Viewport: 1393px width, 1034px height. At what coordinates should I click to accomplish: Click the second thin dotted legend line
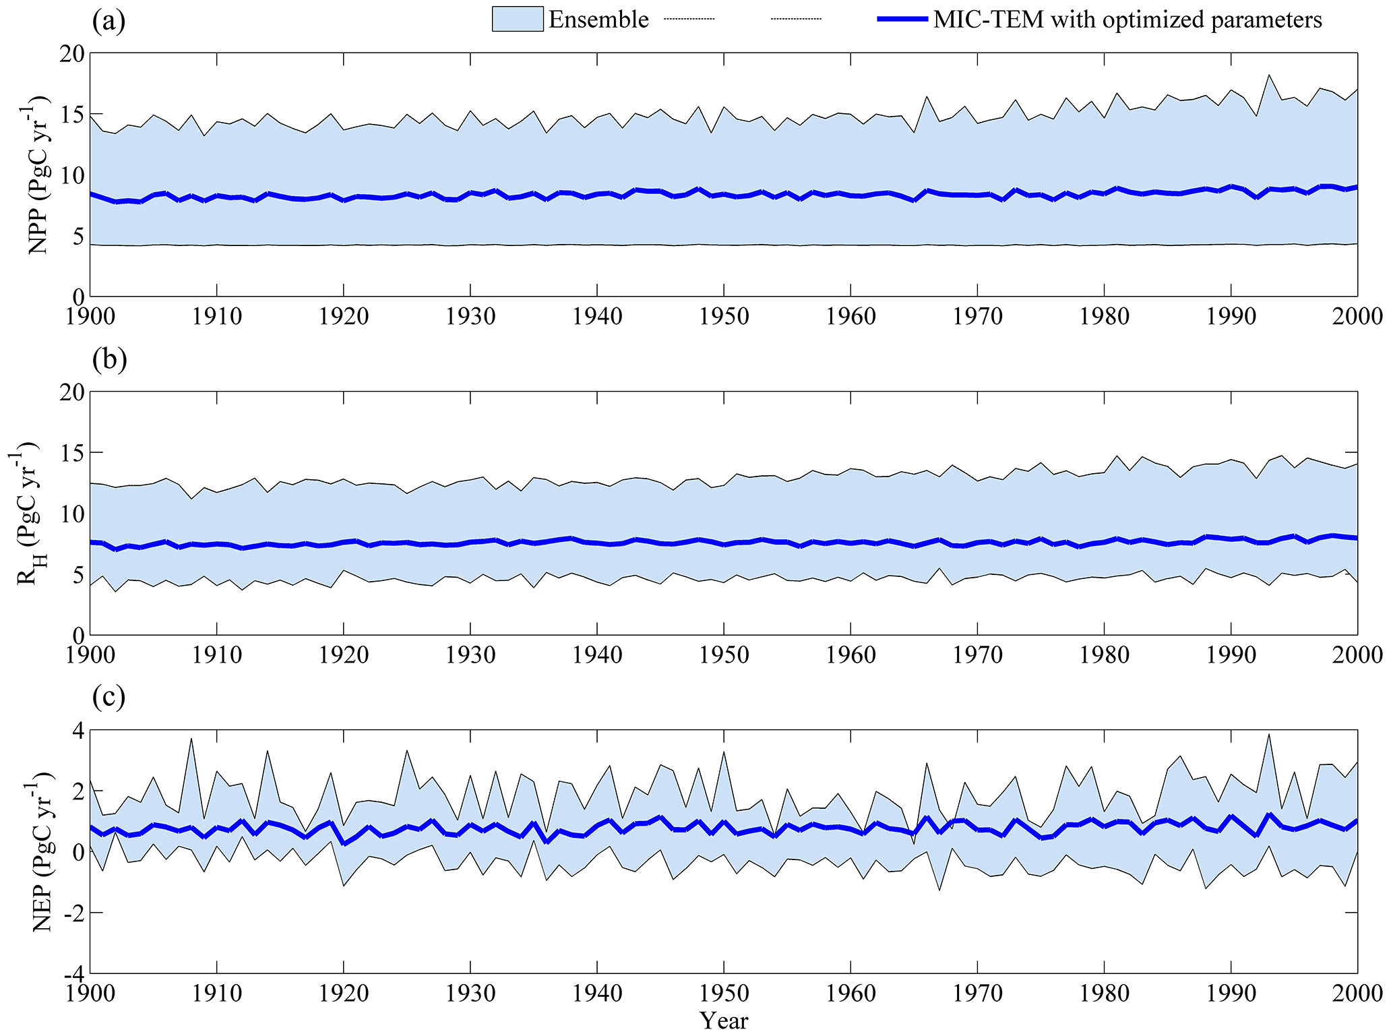pos(796,19)
